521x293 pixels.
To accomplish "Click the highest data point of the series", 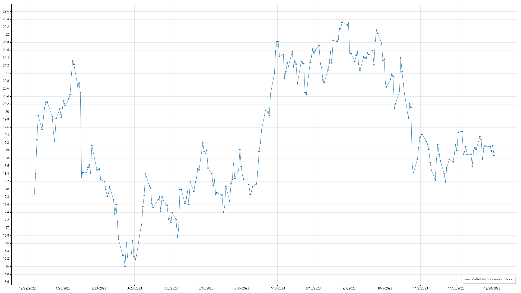I will (x=342, y=23).
